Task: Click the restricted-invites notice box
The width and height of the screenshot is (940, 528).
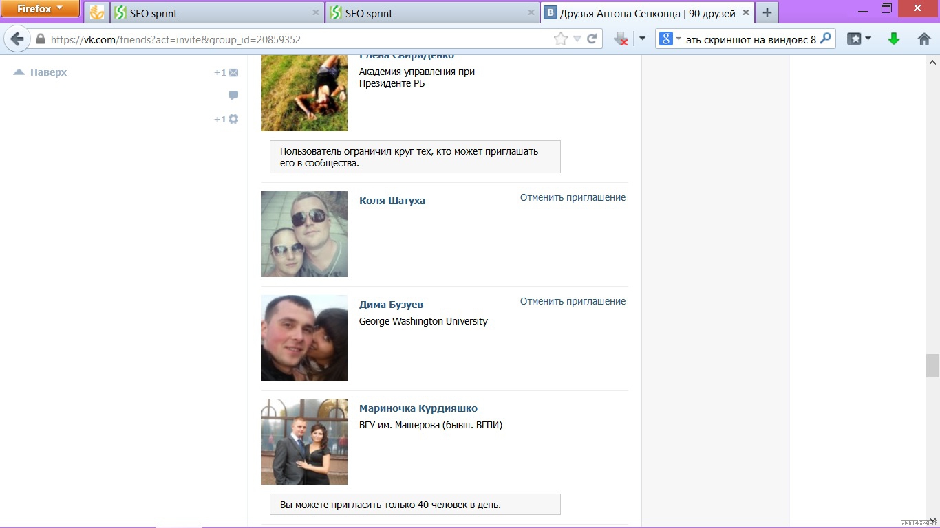Action: point(415,157)
